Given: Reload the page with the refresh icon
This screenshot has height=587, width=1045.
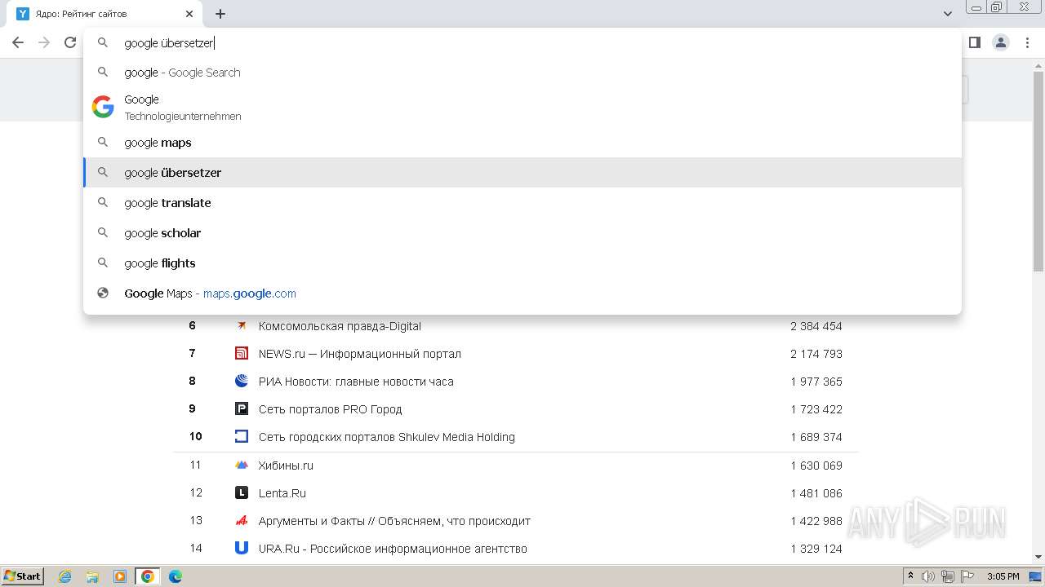Looking at the screenshot, I should (70, 42).
